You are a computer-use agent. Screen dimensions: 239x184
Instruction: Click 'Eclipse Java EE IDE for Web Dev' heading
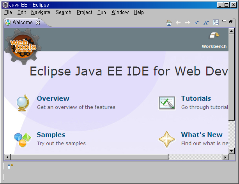click(129, 71)
